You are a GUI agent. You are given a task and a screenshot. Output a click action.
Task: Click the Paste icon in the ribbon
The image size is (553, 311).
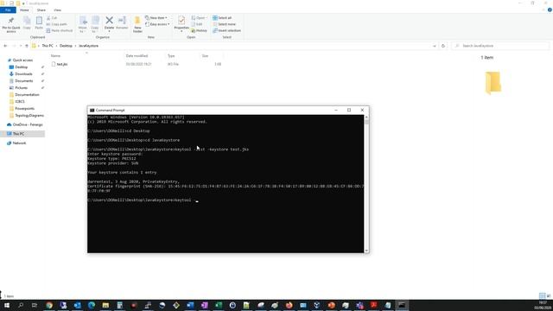coord(39,21)
